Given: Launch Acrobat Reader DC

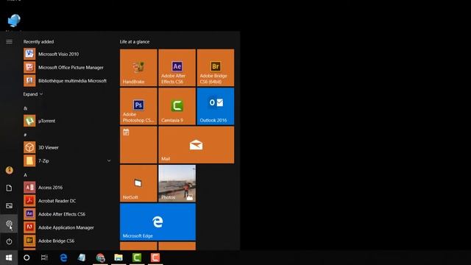Looking at the screenshot, I should pyautogui.click(x=68, y=201).
